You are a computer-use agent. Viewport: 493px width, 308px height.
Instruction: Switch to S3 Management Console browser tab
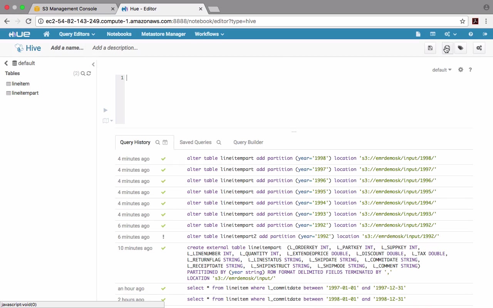pyautogui.click(x=70, y=9)
